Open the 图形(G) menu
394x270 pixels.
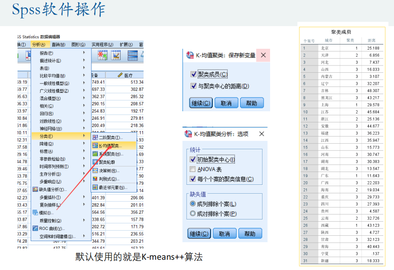(x=78, y=45)
